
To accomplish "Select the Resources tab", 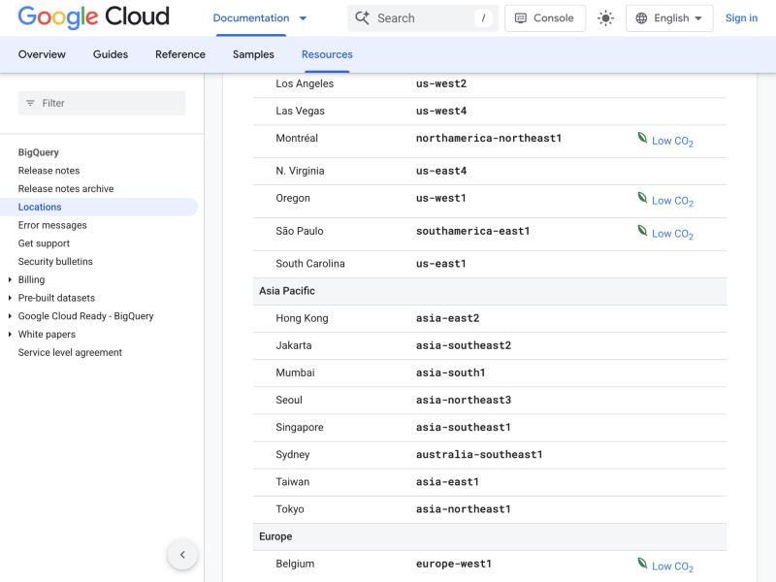I will pos(327,54).
